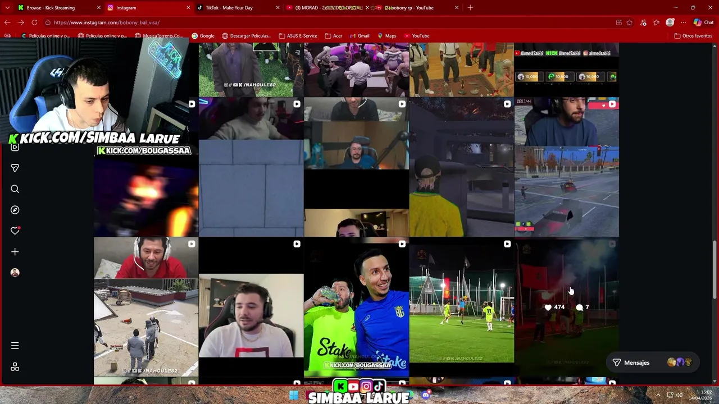This screenshot has height=404, width=719.
Task: Open post of streamer in white t-shirt
Action: click(251, 307)
